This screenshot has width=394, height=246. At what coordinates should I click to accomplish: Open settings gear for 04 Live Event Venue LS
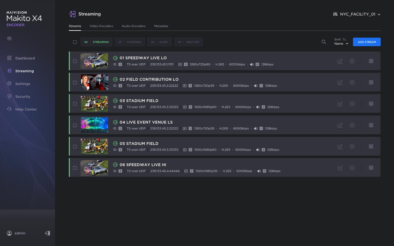pos(352,125)
